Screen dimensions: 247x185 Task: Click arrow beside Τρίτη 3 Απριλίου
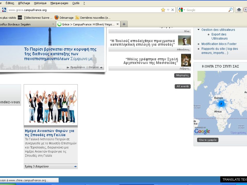[x=75, y=166]
